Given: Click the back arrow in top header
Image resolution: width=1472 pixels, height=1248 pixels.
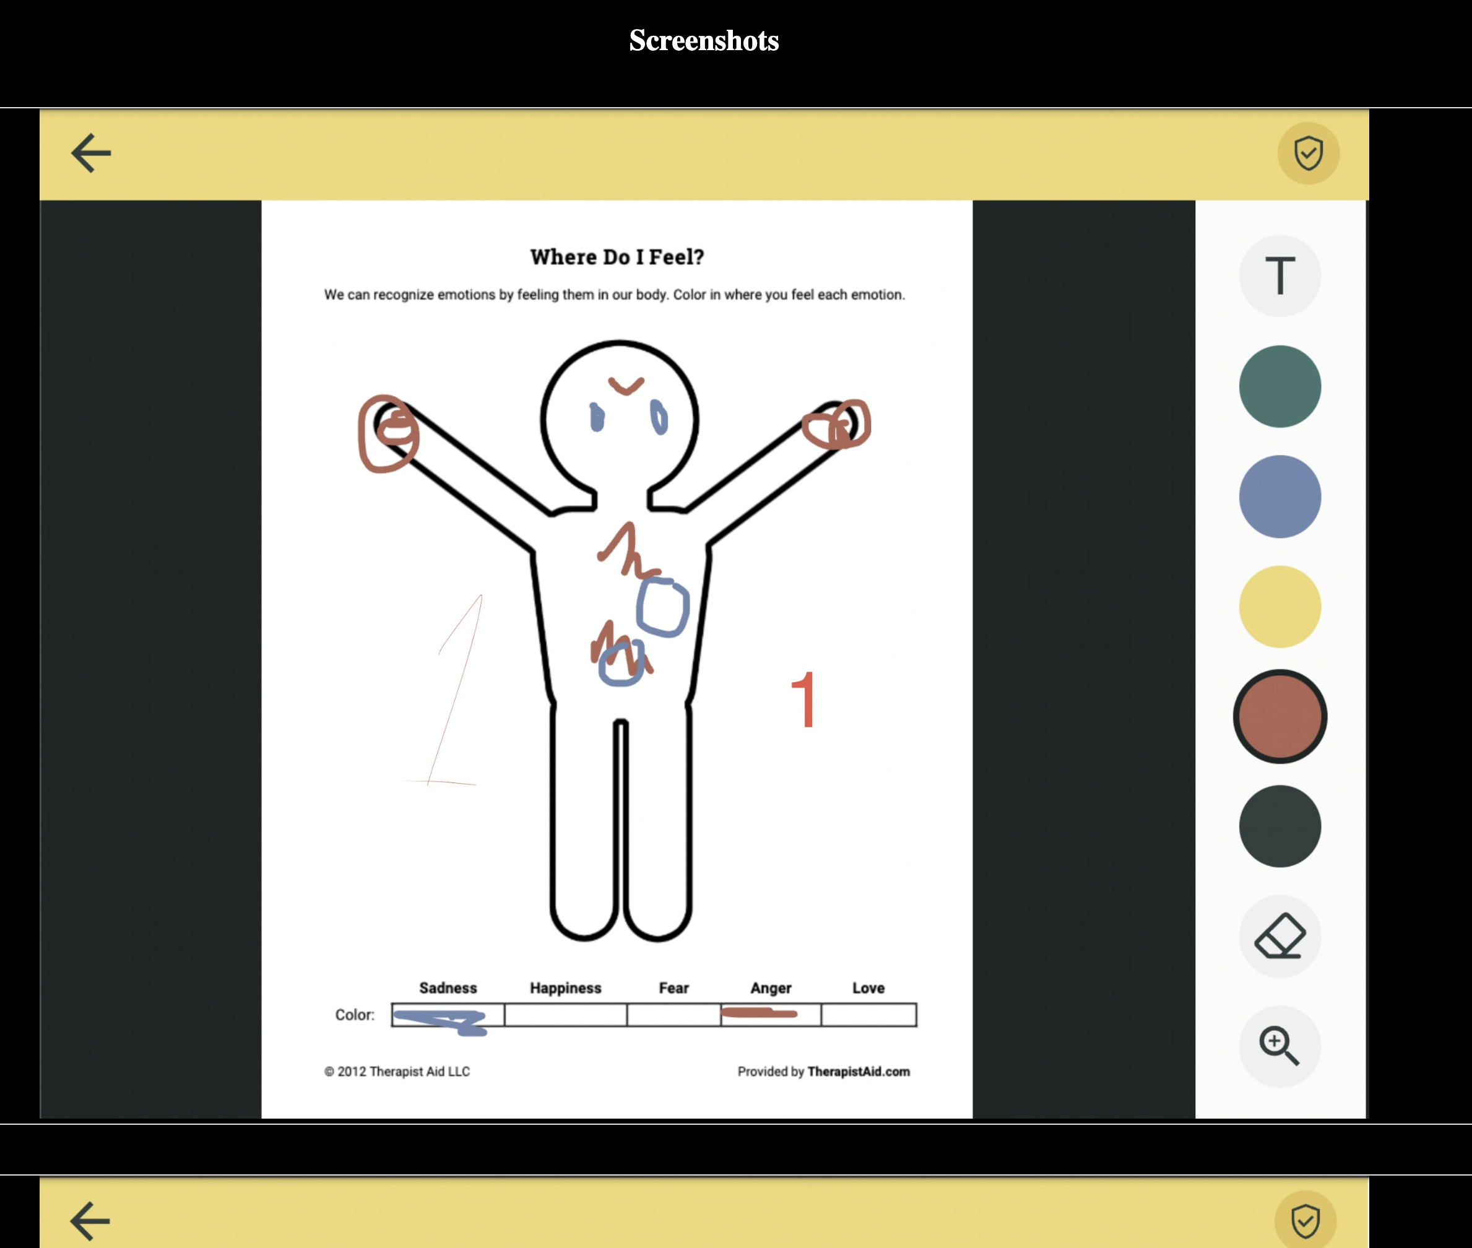Looking at the screenshot, I should pos(91,153).
